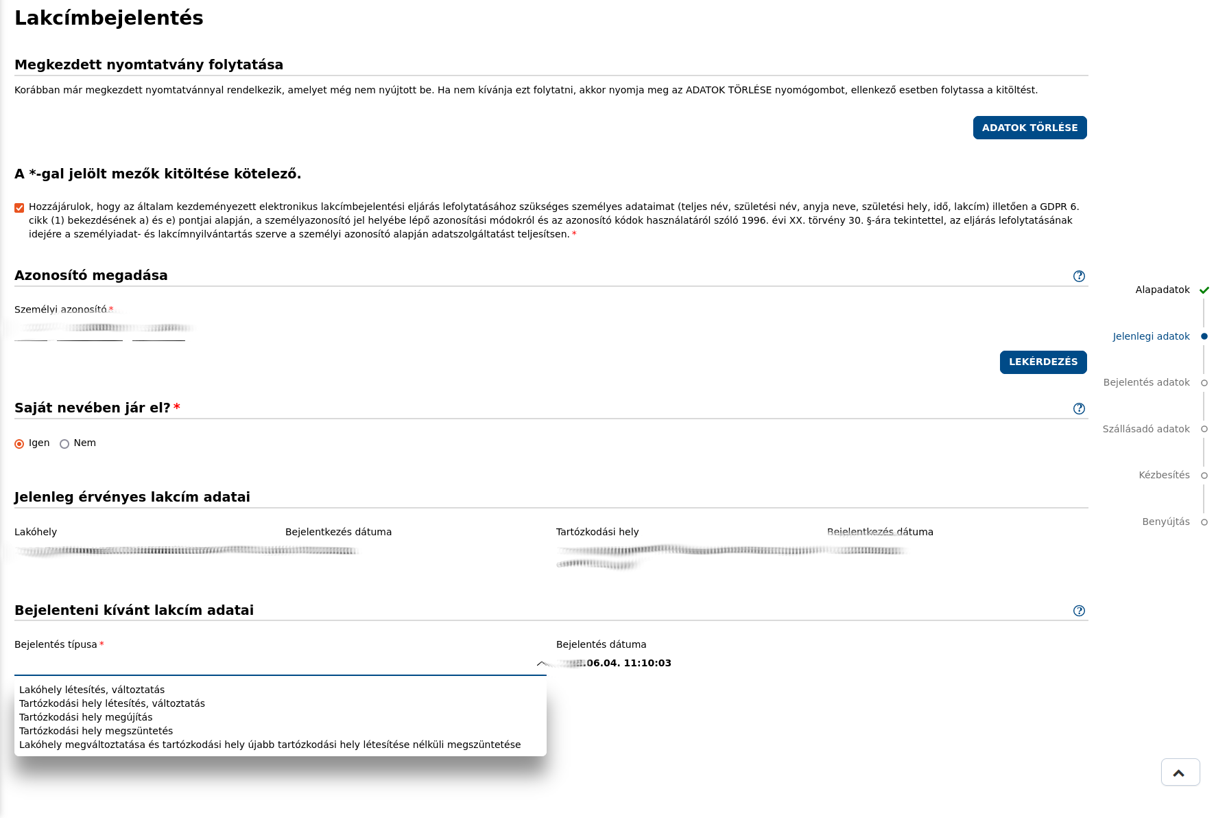Click help icon beside Azonosító megadása heading
The width and height of the screenshot is (1227, 818).
tap(1079, 276)
